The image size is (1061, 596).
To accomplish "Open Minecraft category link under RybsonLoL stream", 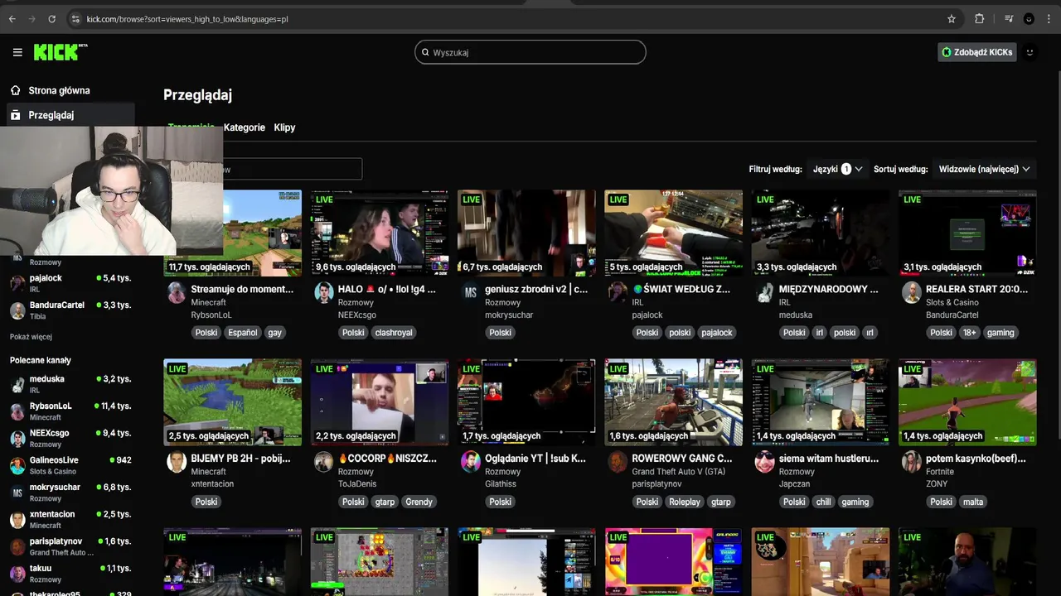I will click(x=208, y=303).
